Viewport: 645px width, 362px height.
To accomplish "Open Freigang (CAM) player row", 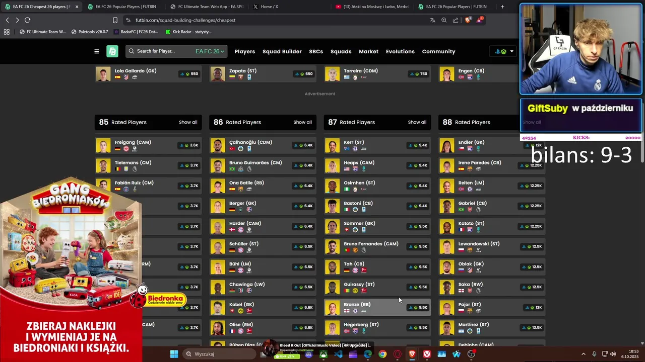I will tap(148, 145).
